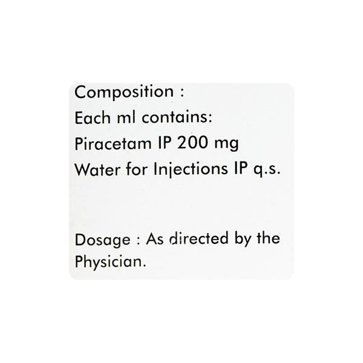Viewport: 363px width, 363px height.
Task: Click the word As in dosage line
Action: pos(155,239)
